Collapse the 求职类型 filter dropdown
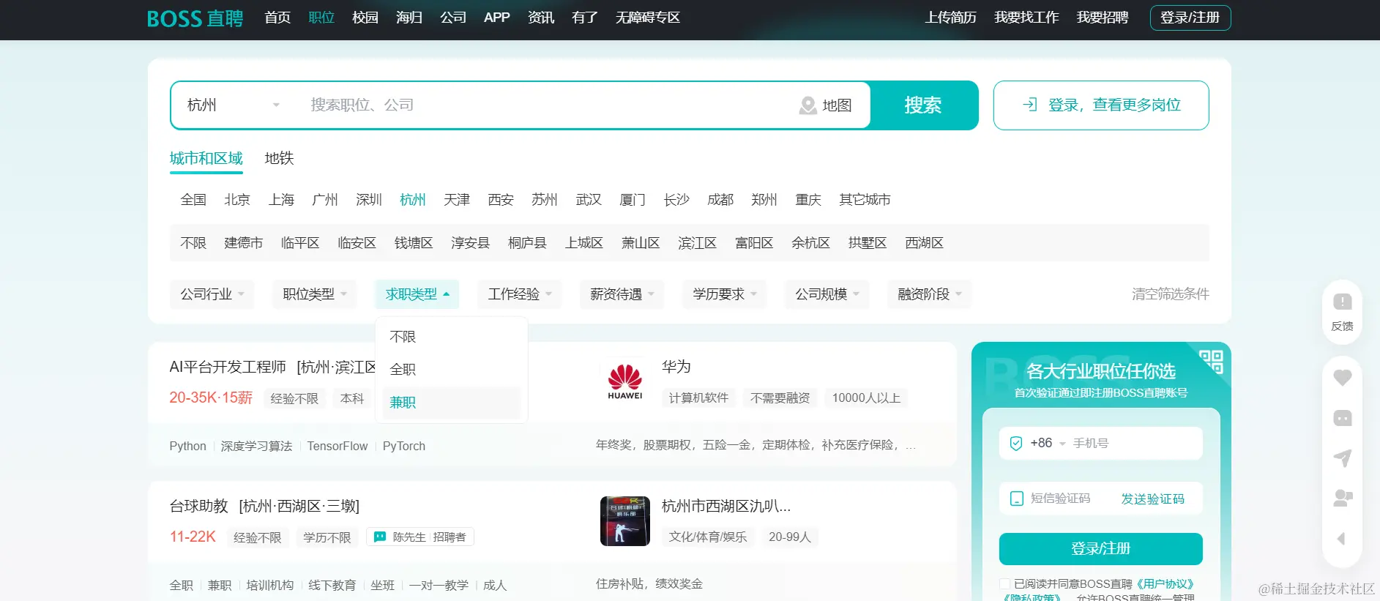The height and width of the screenshot is (601, 1380). click(x=417, y=294)
